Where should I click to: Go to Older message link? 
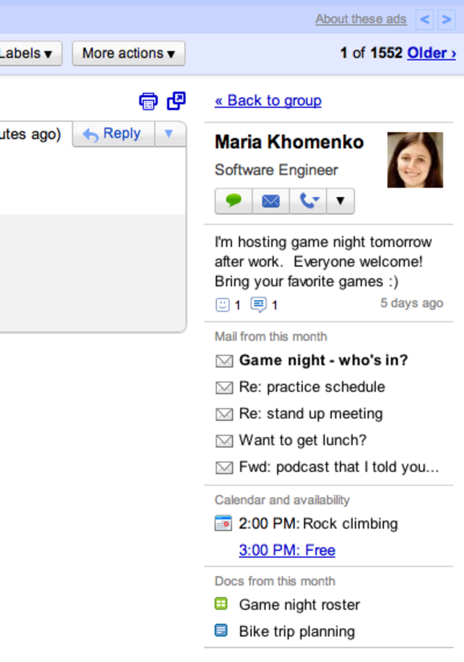tap(431, 53)
